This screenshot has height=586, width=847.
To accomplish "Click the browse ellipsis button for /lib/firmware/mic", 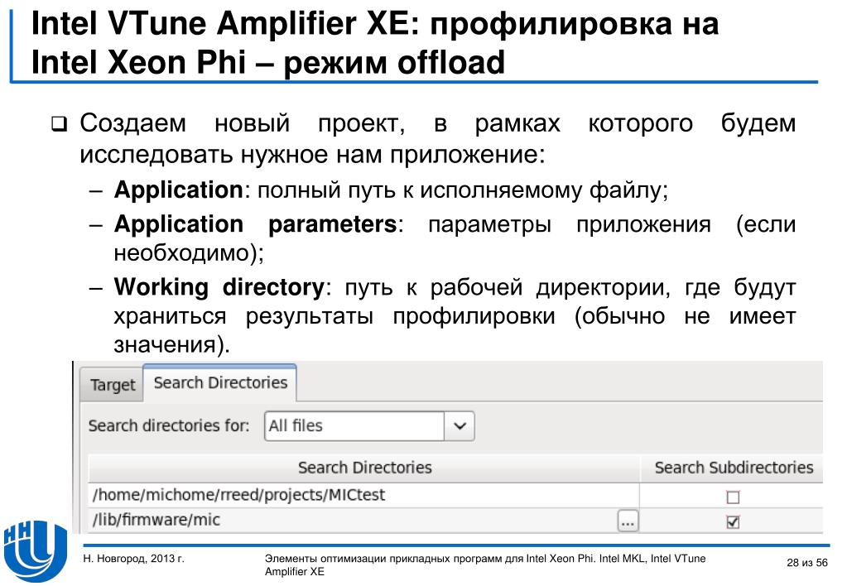I will 627,521.
